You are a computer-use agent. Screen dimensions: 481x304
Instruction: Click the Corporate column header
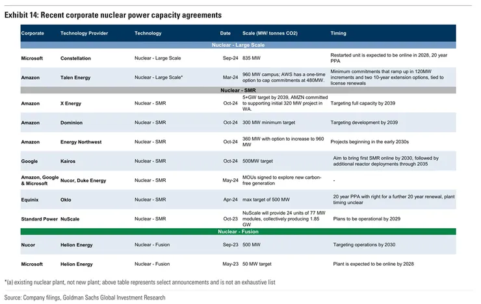click(x=32, y=32)
